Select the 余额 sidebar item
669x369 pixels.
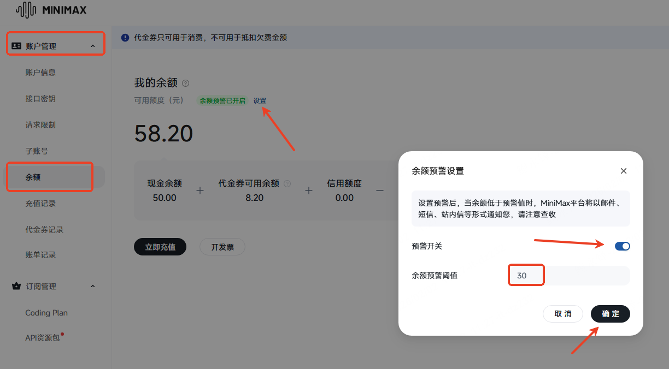pyautogui.click(x=33, y=177)
